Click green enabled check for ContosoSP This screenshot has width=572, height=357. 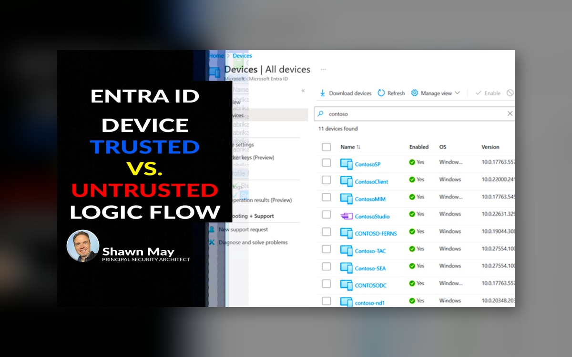pyautogui.click(x=412, y=162)
